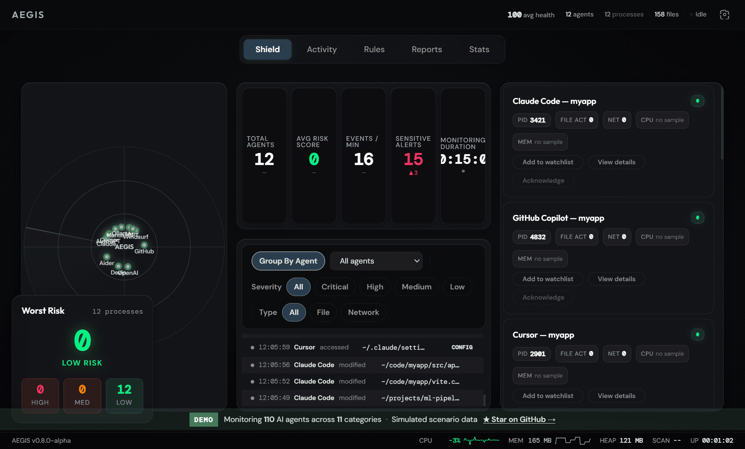Add GitHub Copilot to the watchlist

(x=548, y=279)
